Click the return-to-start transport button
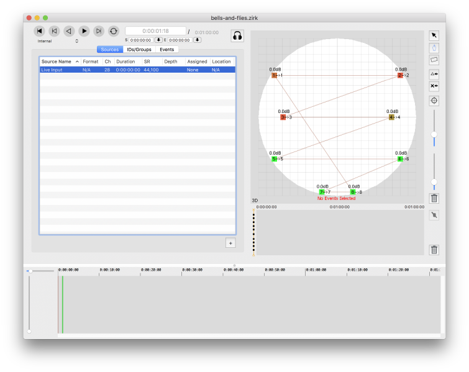 (x=39, y=31)
